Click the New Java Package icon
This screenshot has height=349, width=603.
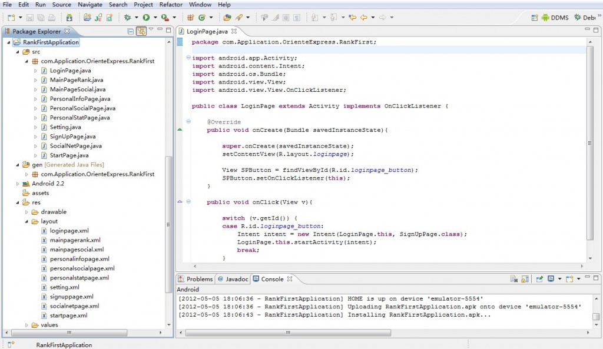pos(190,18)
